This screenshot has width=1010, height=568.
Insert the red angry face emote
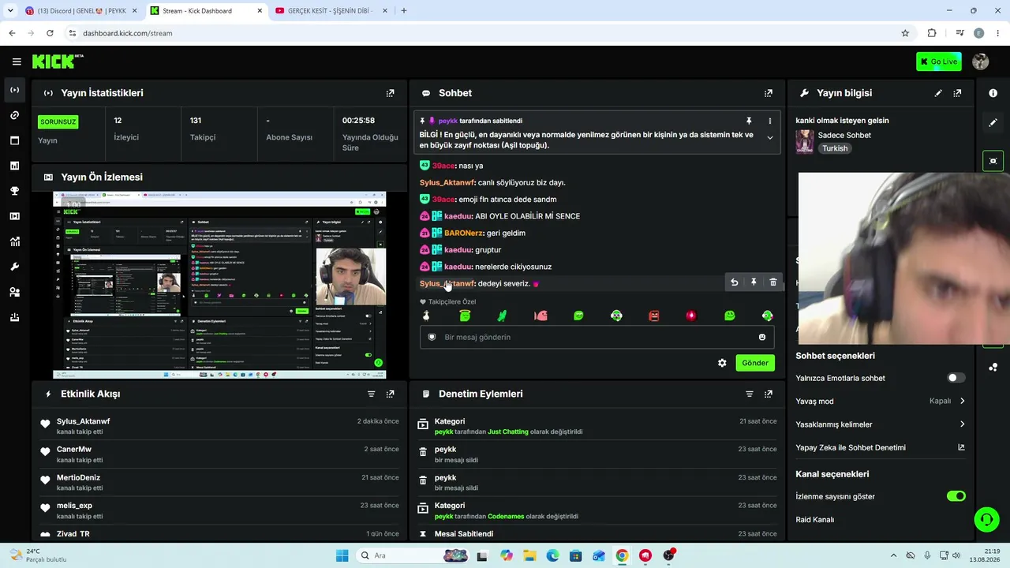653,316
